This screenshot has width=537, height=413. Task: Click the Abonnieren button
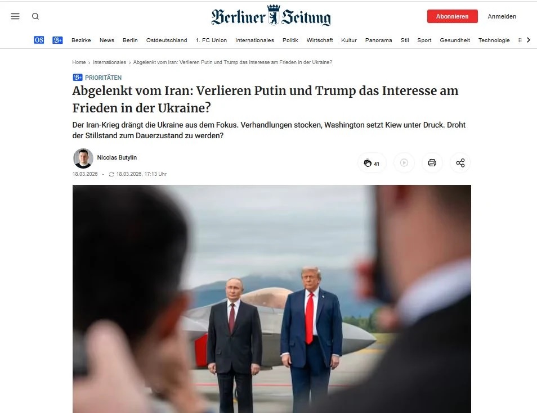(452, 16)
